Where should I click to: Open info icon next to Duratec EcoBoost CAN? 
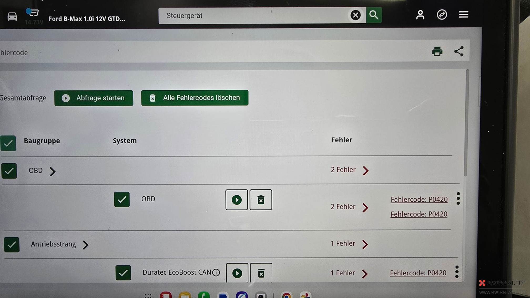coord(216,273)
